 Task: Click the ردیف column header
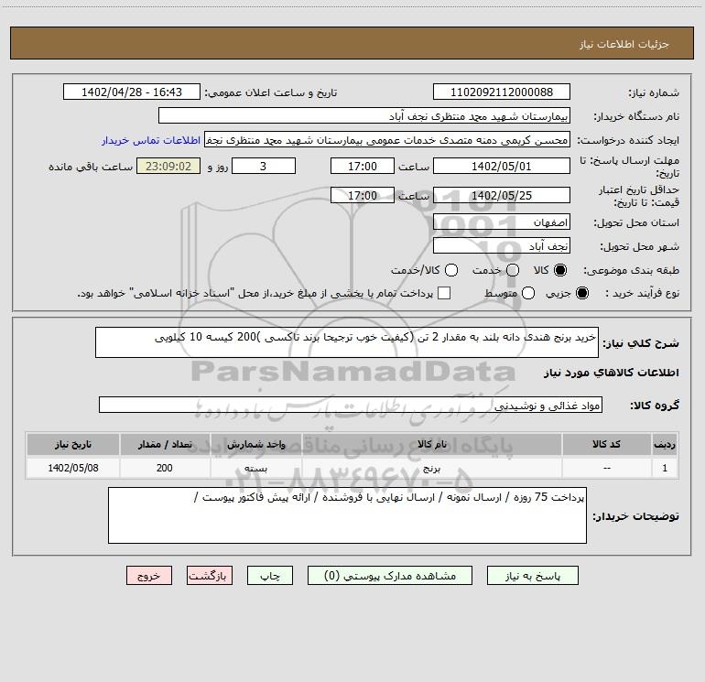[x=665, y=444]
